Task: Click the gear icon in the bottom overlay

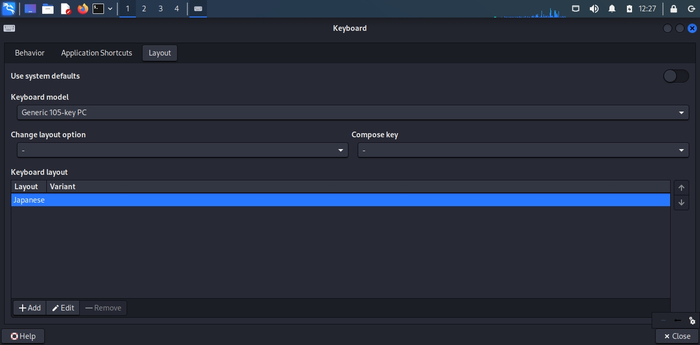Action: tap(692, 320)
